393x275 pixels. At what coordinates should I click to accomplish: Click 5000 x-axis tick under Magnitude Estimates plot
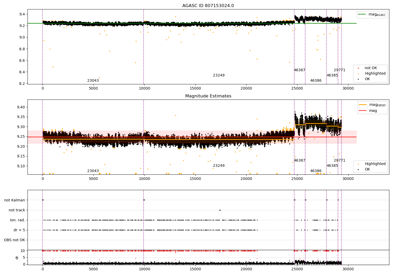tap(94, 179)
